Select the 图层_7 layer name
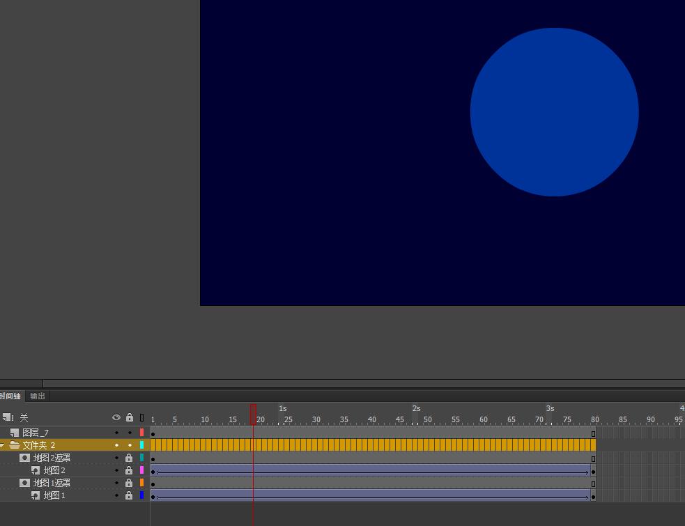 tap(36, 433)
